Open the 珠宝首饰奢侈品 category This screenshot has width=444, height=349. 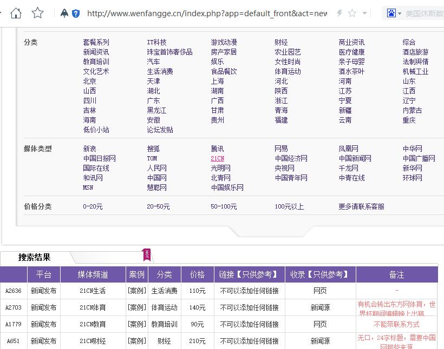point(169,52)
